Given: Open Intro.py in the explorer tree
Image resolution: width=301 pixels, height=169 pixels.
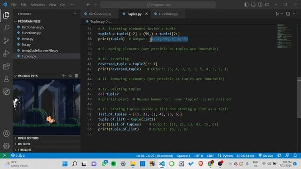Looking at the screenshot, I should [x=47, y=39].
